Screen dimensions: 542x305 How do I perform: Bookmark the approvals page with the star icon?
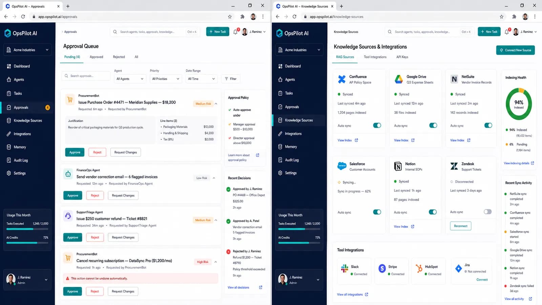[230, 17]
